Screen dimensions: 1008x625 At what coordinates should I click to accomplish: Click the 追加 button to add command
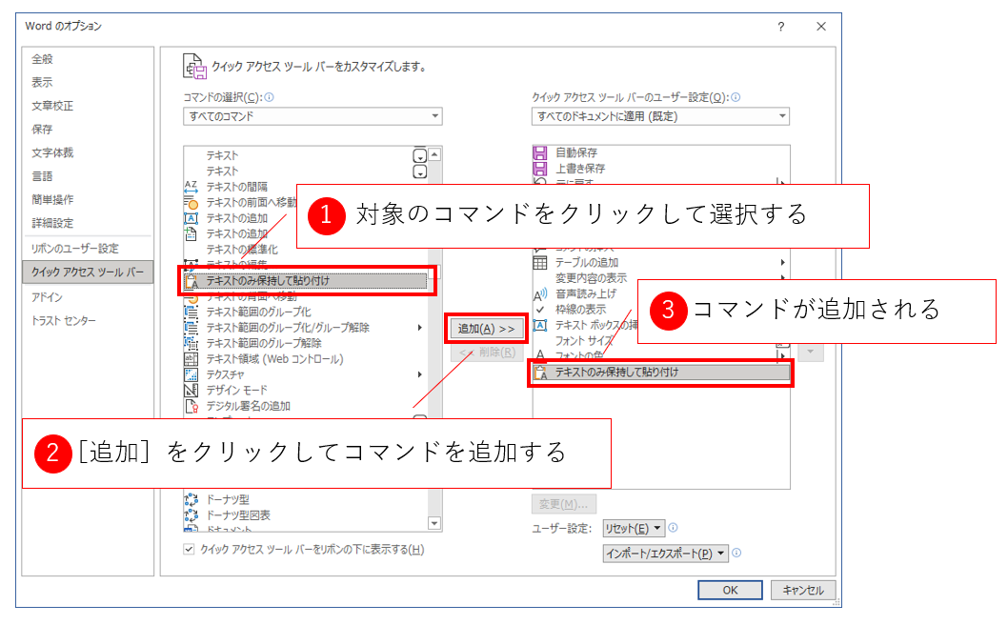coord(486,329)
